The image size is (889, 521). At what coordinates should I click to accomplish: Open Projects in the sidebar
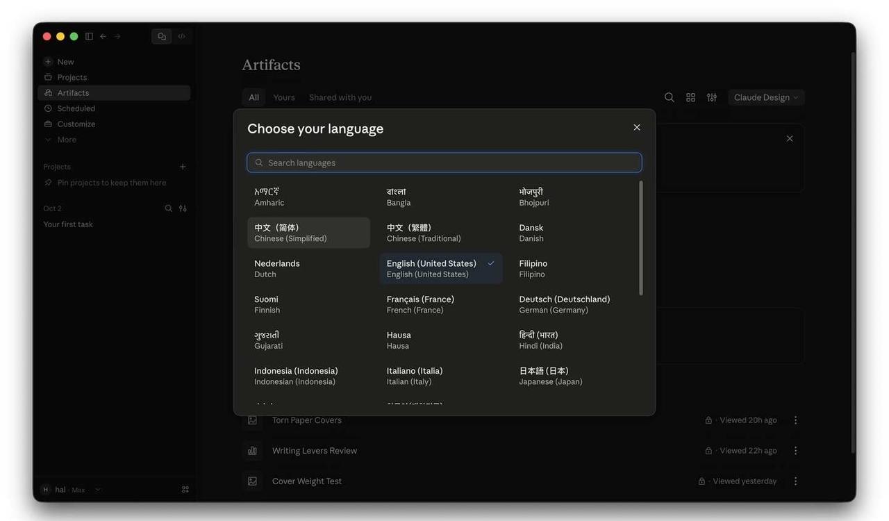click(x=114, y=77)
